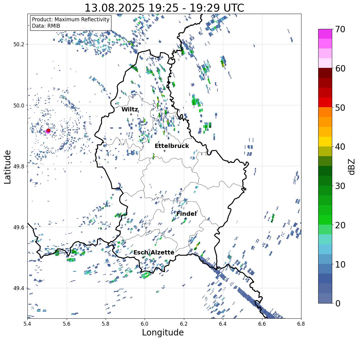Pick the yellow 40 dBZ colorbar segment
This screenshot has width=359, height=340.
click(x=325, y=142)
